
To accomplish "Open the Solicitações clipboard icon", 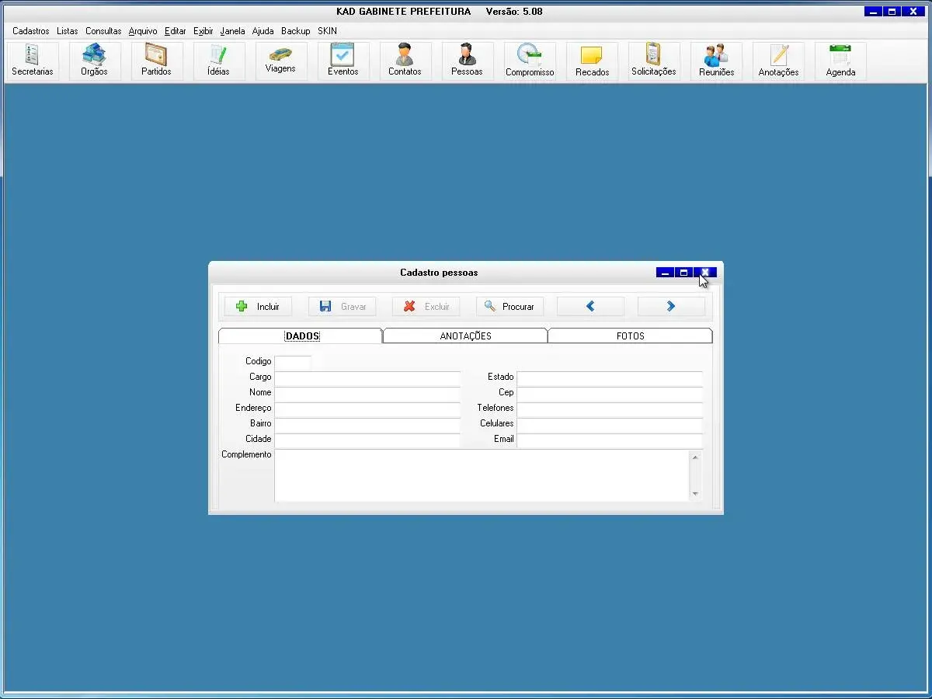I will tap(654, 61).
